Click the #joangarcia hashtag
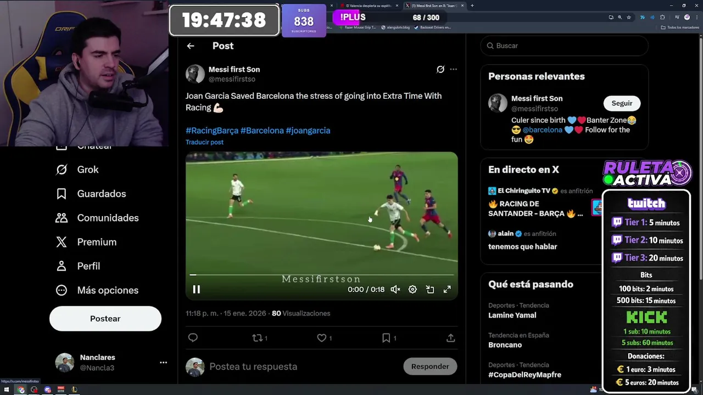The height and width of the screenshot is (395, 703). [x=308, y=131]
